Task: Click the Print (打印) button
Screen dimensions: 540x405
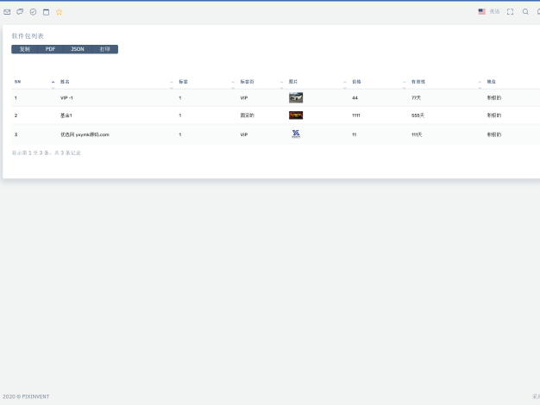Action: [x=105, y=49]
